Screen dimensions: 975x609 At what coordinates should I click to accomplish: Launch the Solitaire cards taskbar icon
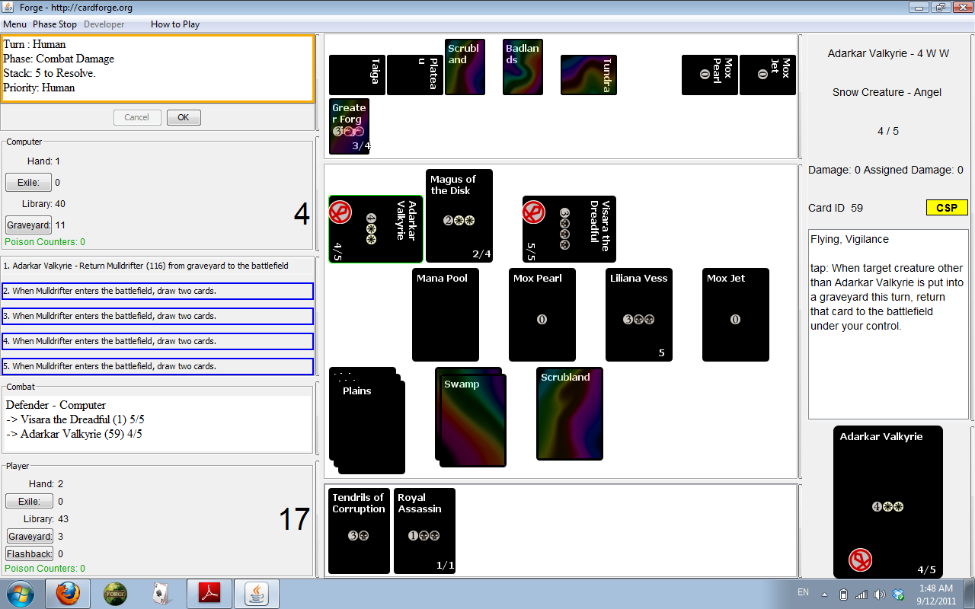pyautogui.click(x=161, y=594)
